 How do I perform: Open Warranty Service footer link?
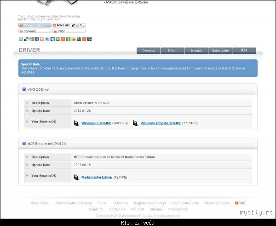217,203
